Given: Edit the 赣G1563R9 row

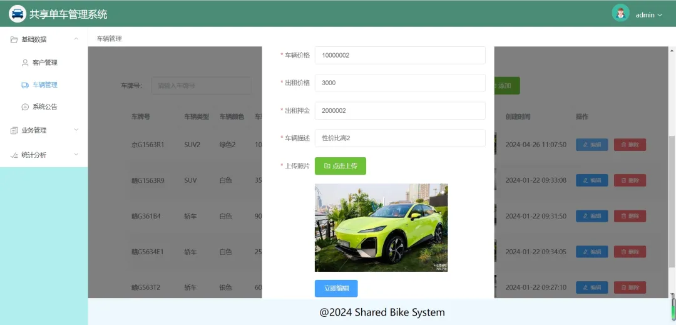Looking at the screenshot, I should 592,180.
